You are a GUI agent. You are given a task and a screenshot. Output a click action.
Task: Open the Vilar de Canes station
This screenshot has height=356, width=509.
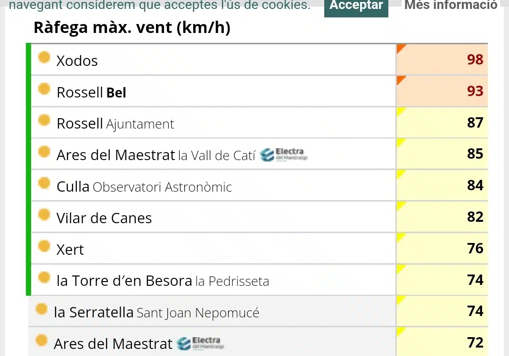[x=104, y=218]
